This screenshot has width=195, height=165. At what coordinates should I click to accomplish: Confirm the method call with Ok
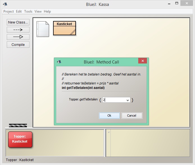(109, 115)
